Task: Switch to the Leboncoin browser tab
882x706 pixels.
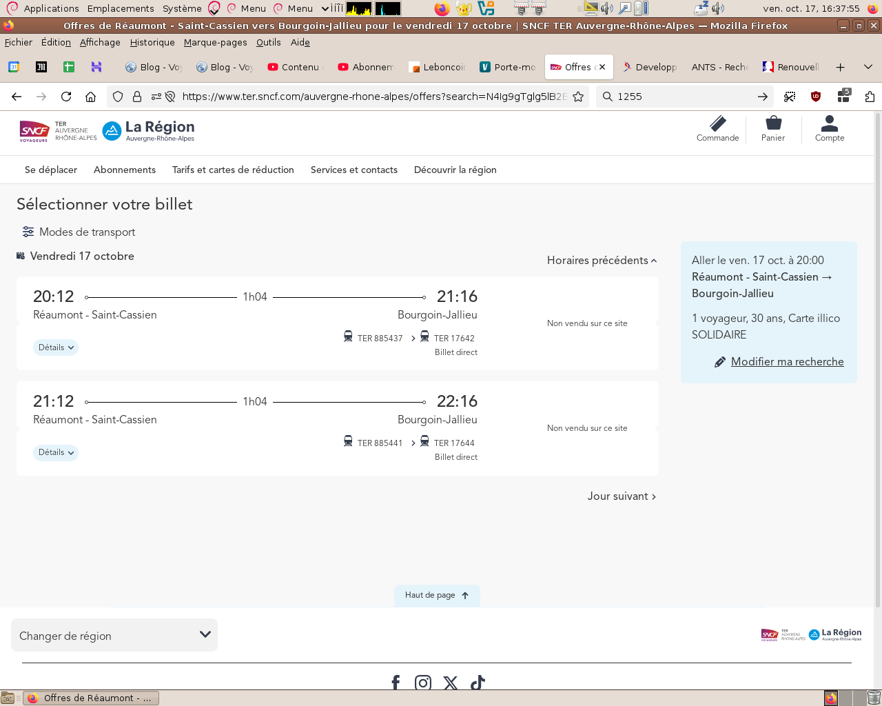Action: point(438,67)
